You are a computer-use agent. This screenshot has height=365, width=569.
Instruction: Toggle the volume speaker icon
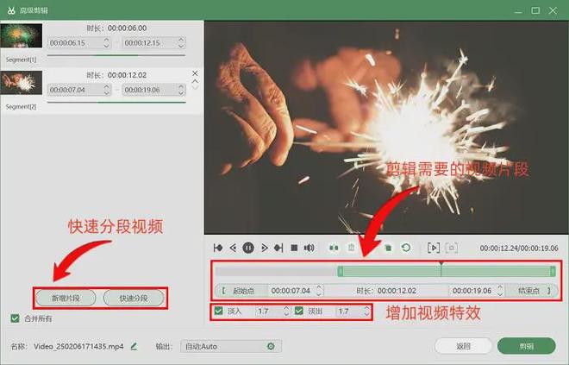[310, 248]
